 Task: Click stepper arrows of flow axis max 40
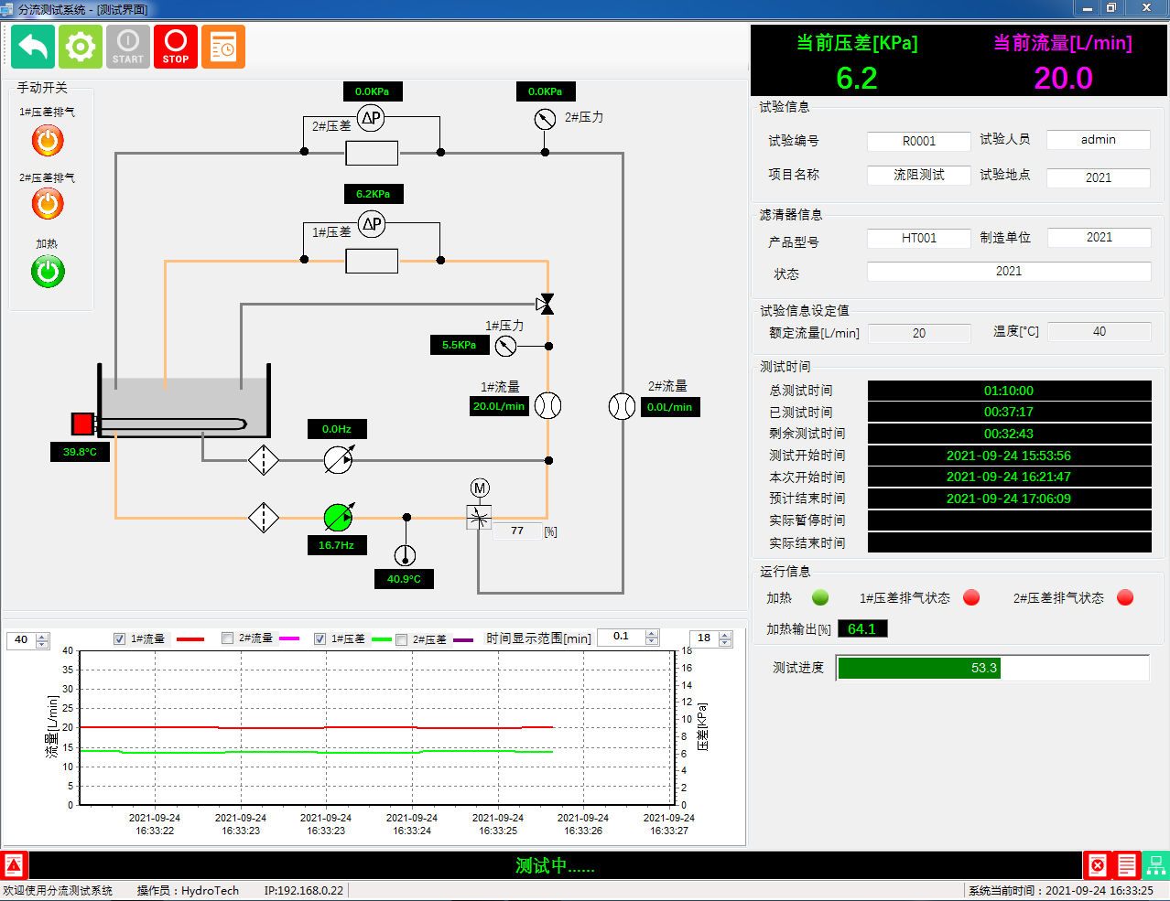tap(42, 640)
